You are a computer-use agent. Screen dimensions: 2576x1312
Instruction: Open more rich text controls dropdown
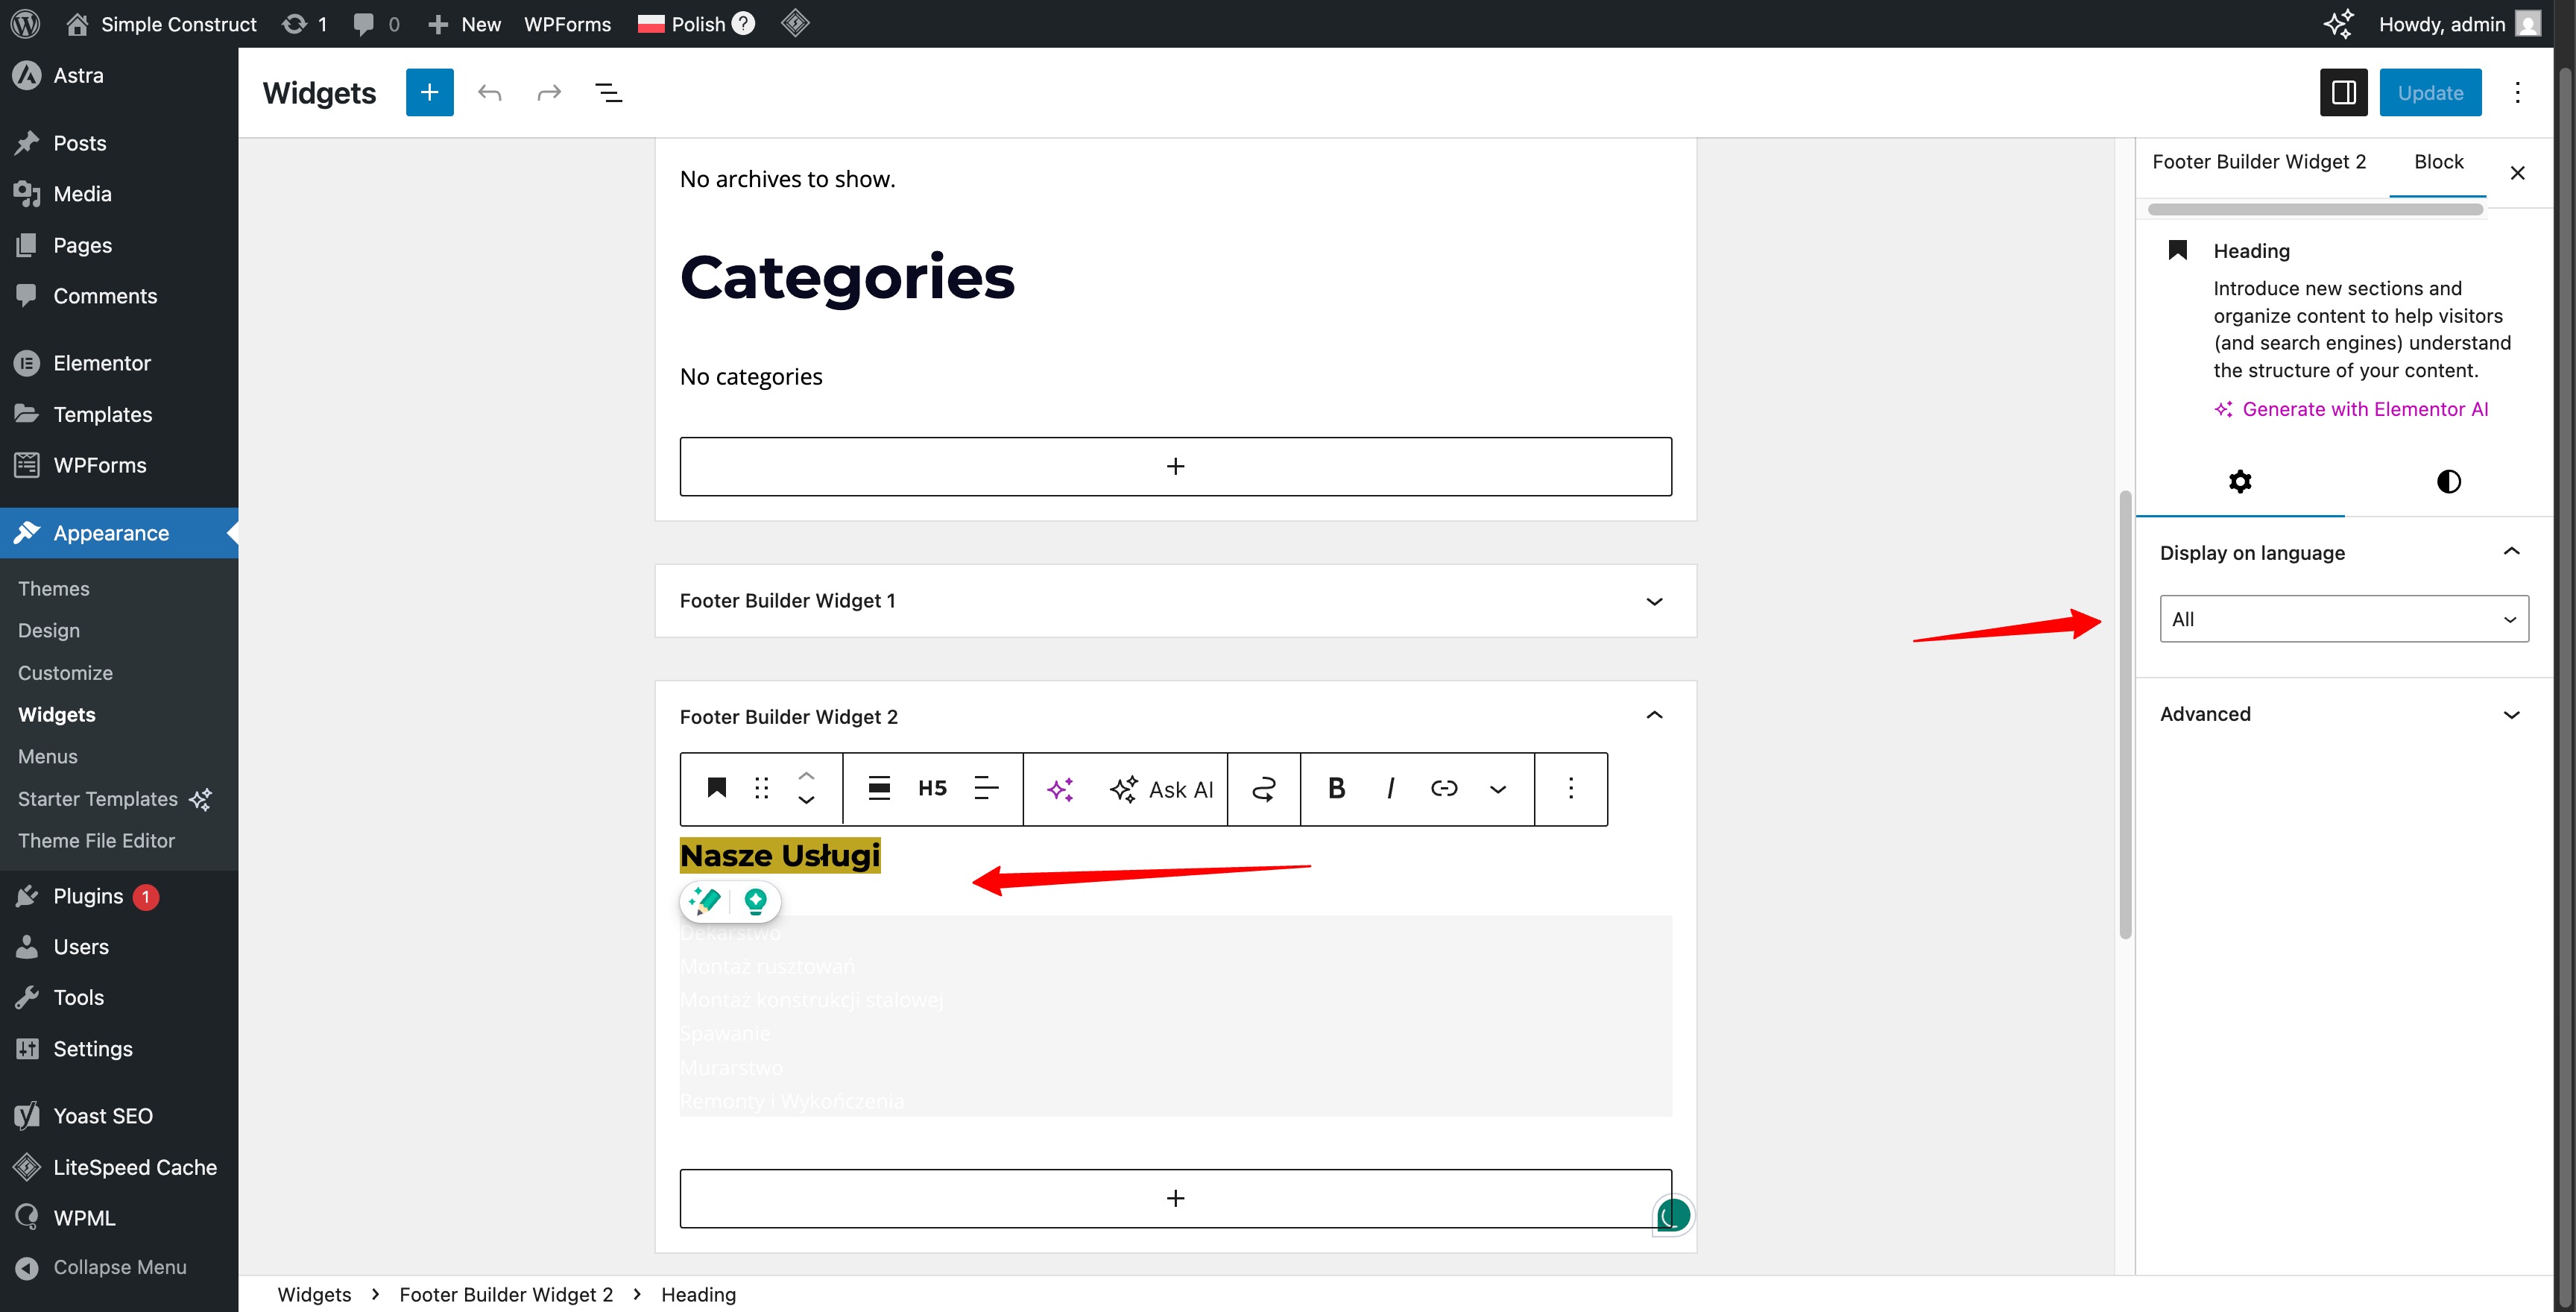(x=1498, y=789)
